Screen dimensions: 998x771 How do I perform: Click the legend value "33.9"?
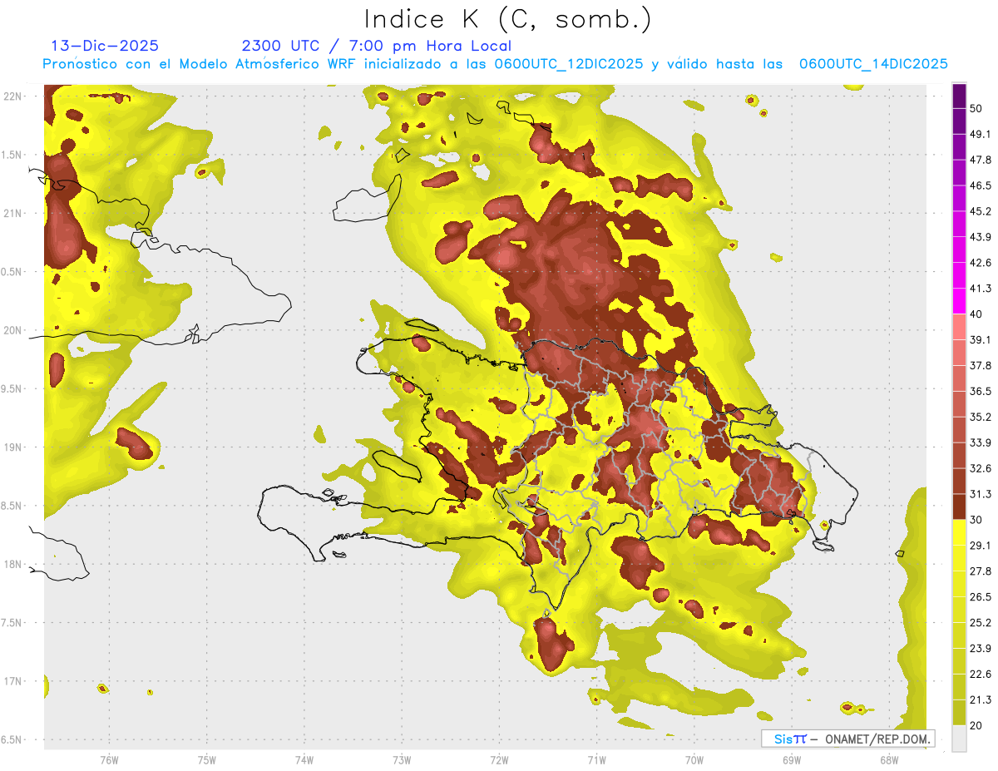click(x=981, y=442)
